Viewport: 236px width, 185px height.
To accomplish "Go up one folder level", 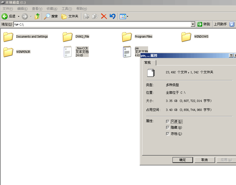I will pos(37,16).
